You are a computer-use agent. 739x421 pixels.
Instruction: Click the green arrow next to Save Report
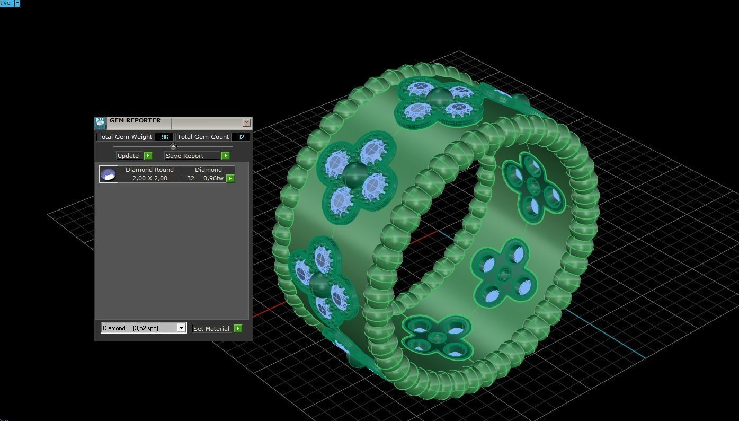click(226, 156)
